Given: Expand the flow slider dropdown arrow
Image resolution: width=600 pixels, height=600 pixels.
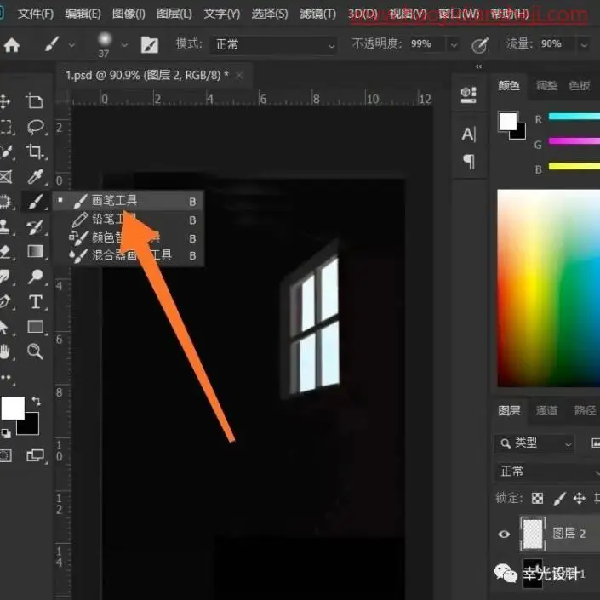Looking at the screenshot, I should (584, 45).
